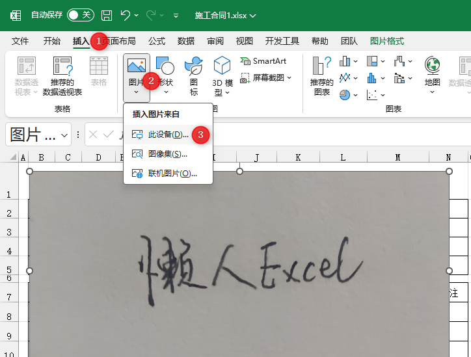Click the Select All corner triangle
This screenshot has width=471, height=357.
coord(13,157)
